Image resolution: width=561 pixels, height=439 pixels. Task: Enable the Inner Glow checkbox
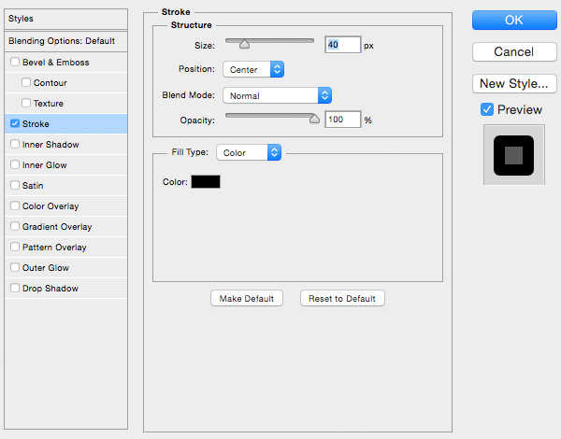(15, 164)
